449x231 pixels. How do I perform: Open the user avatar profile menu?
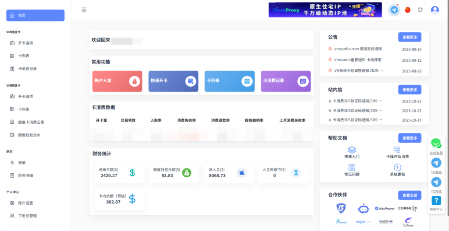(x=435, y=10)
